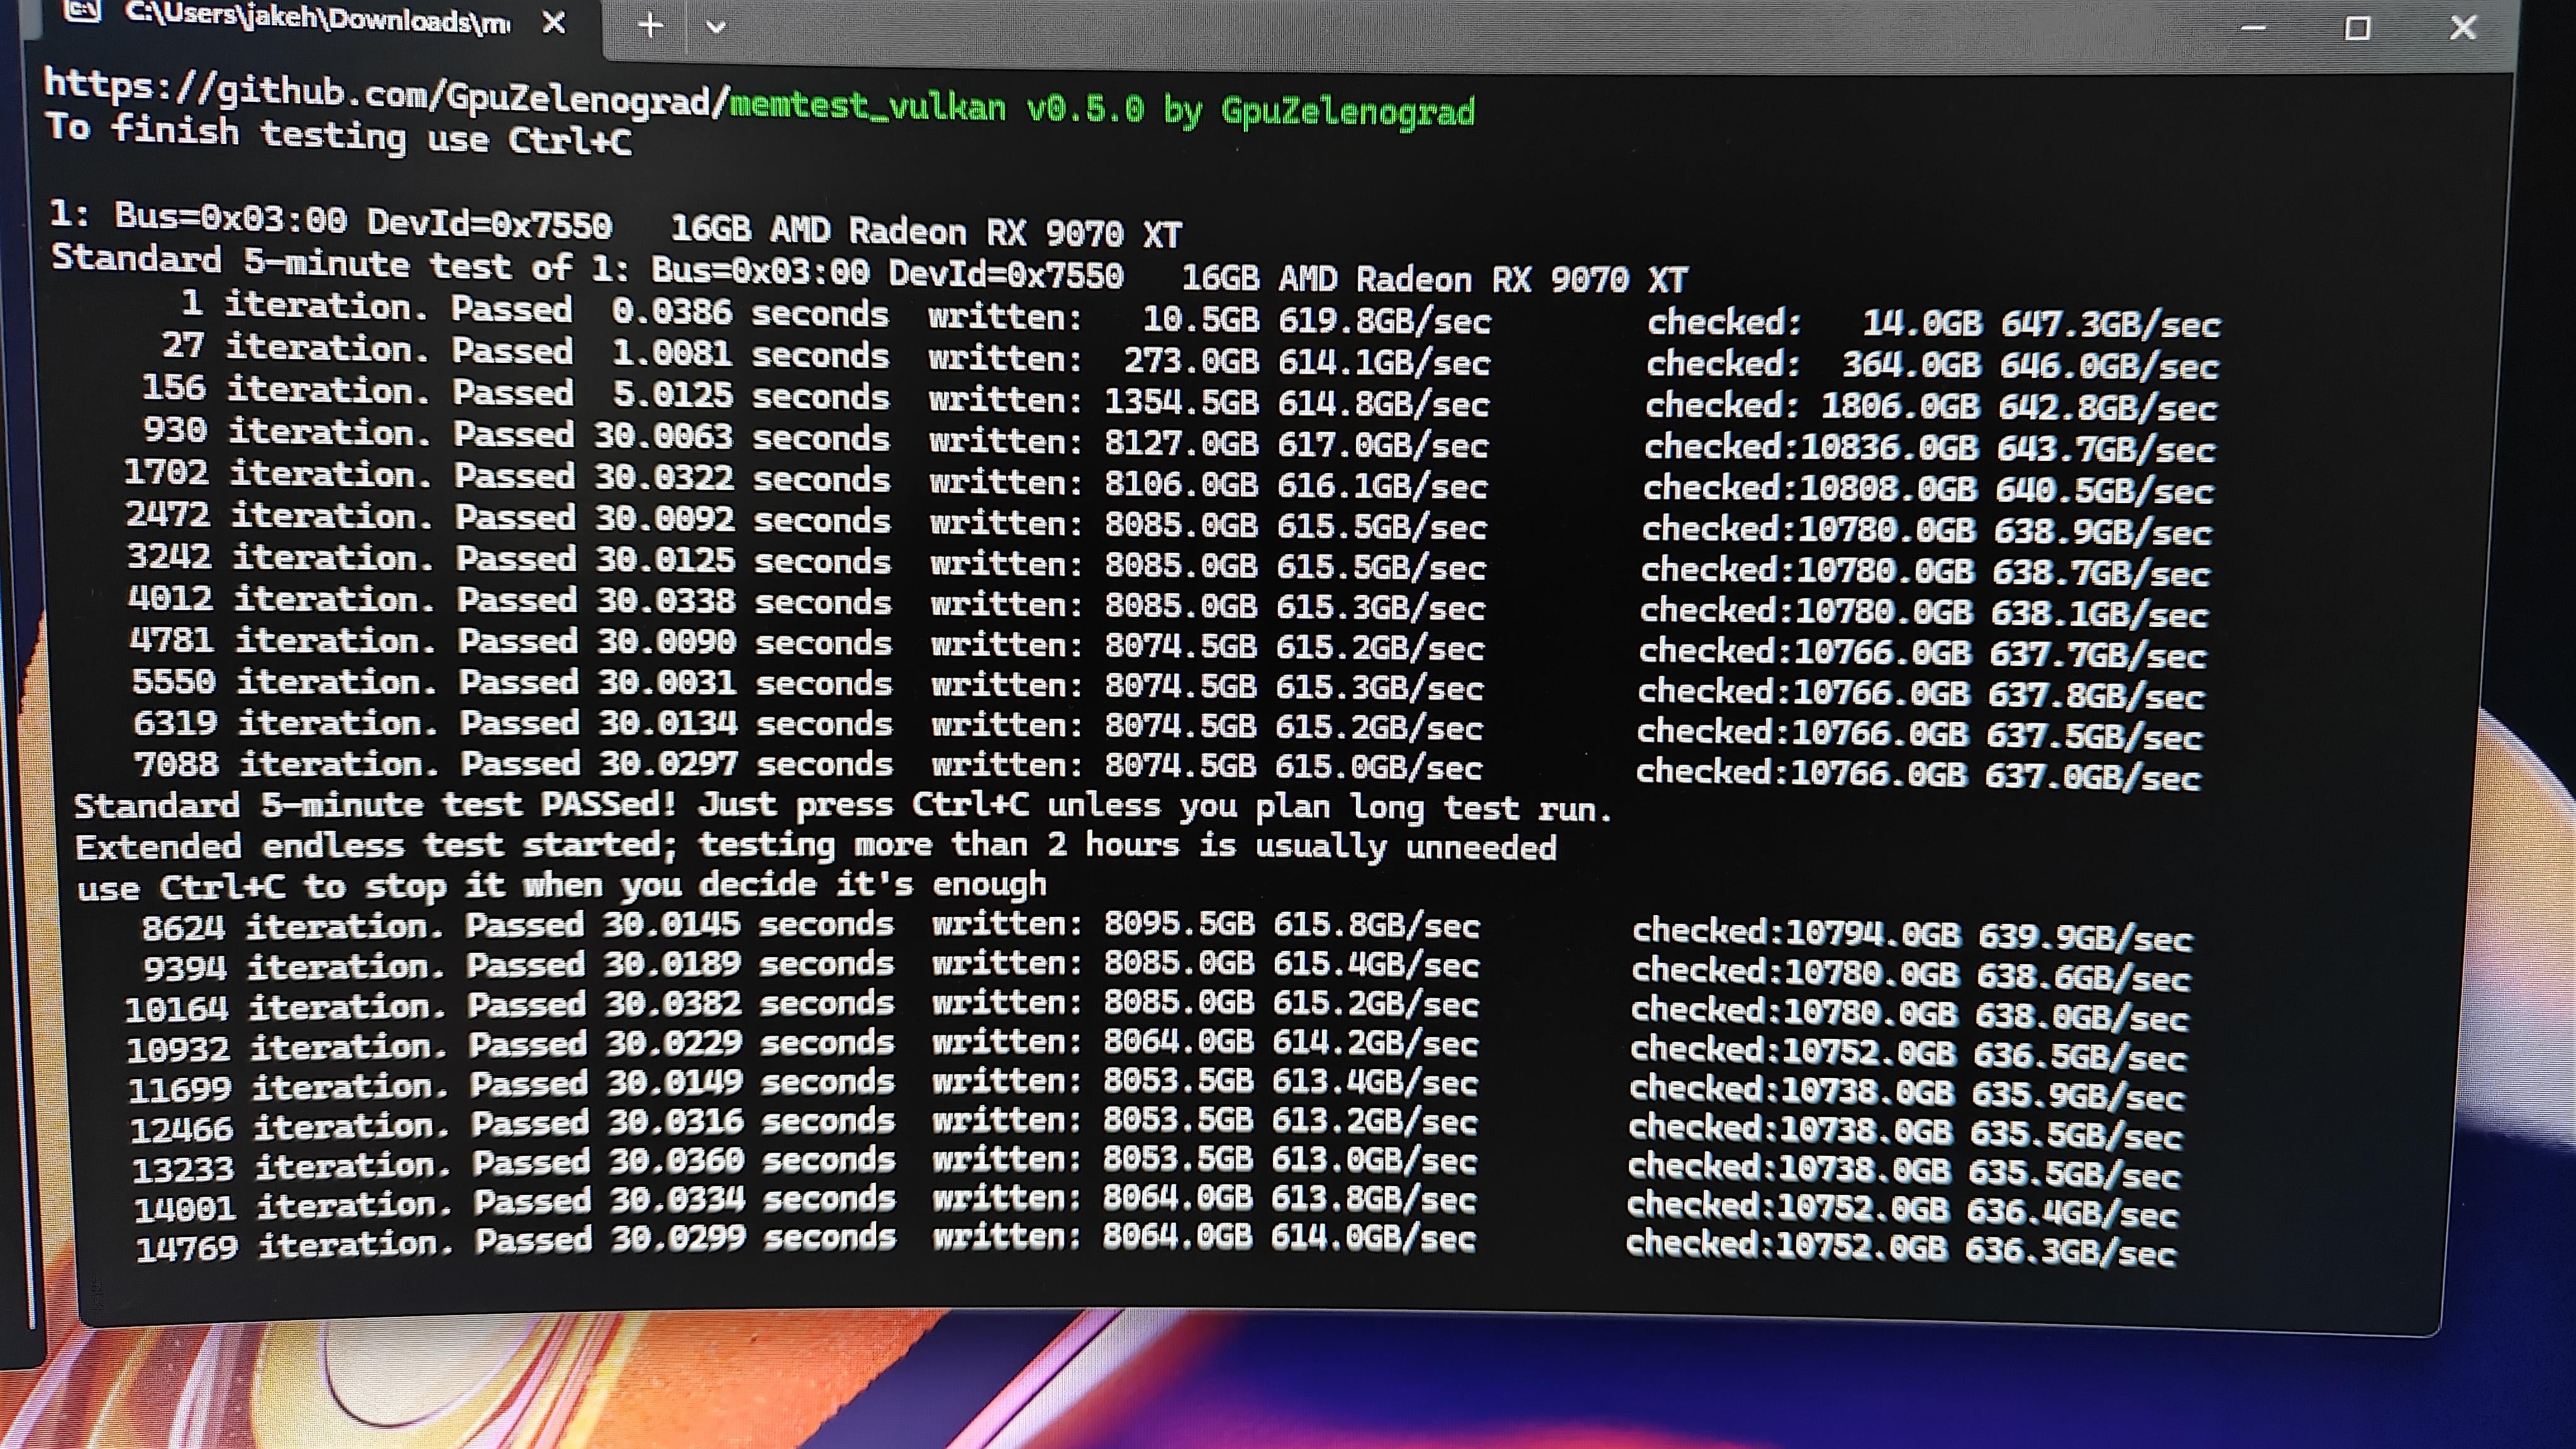This screenshot has width=2576, height=1449.
Task: Click the '1354.5GB' written amount
Action: click(x=1181, y=402)
